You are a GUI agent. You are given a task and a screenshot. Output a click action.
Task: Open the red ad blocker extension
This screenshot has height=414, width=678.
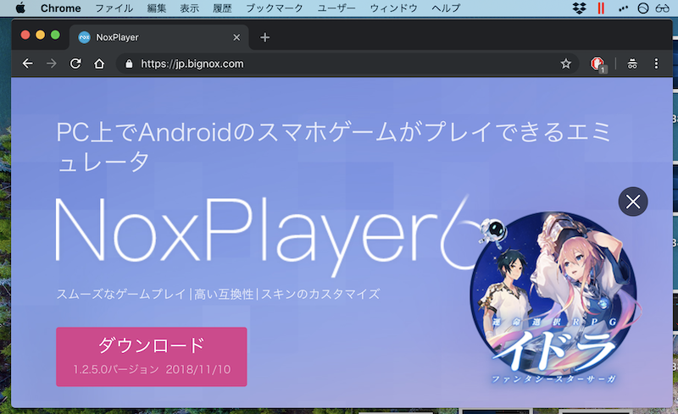tap(598, 64)
